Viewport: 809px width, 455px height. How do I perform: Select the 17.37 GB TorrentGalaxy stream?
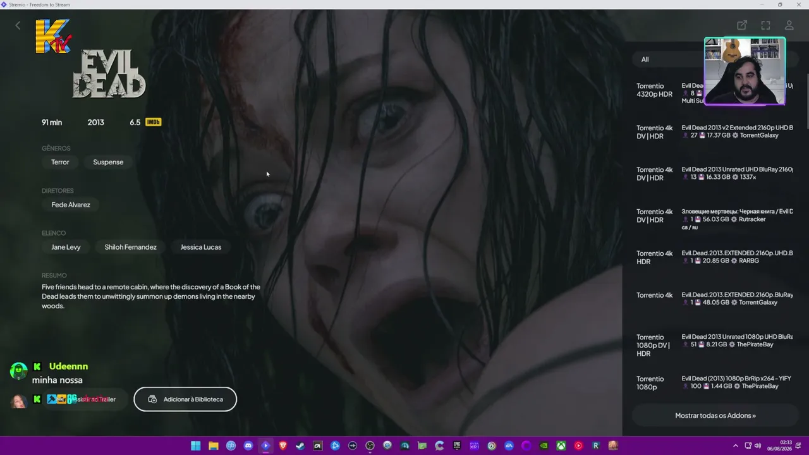pos(715,132)
